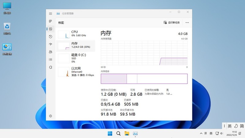Open the notification bell in taskbar

[x=240, y=133]
